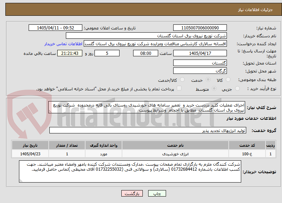Click the شماره نیاز label
This screenshot has width=282, height=203.
point(266,28)
